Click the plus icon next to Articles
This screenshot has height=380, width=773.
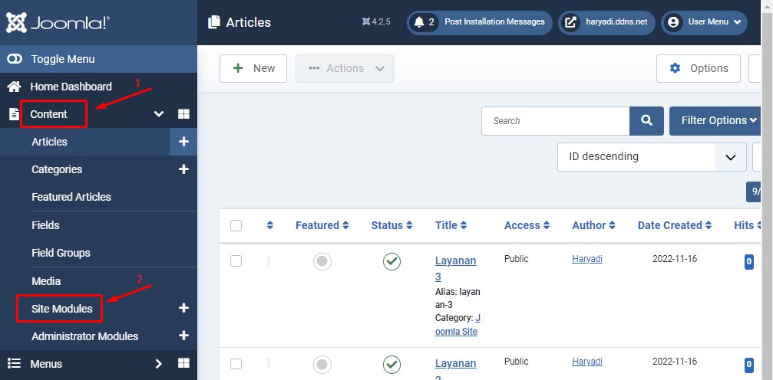(183, 142)
